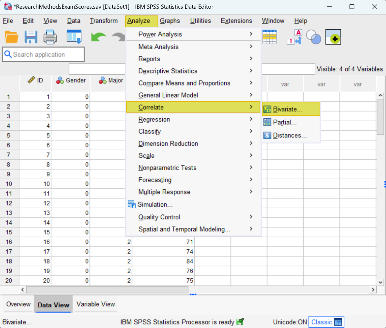386x328 pixels.
Task: Toggle Value Labels toolbar icon
Action: coord(294,37)
